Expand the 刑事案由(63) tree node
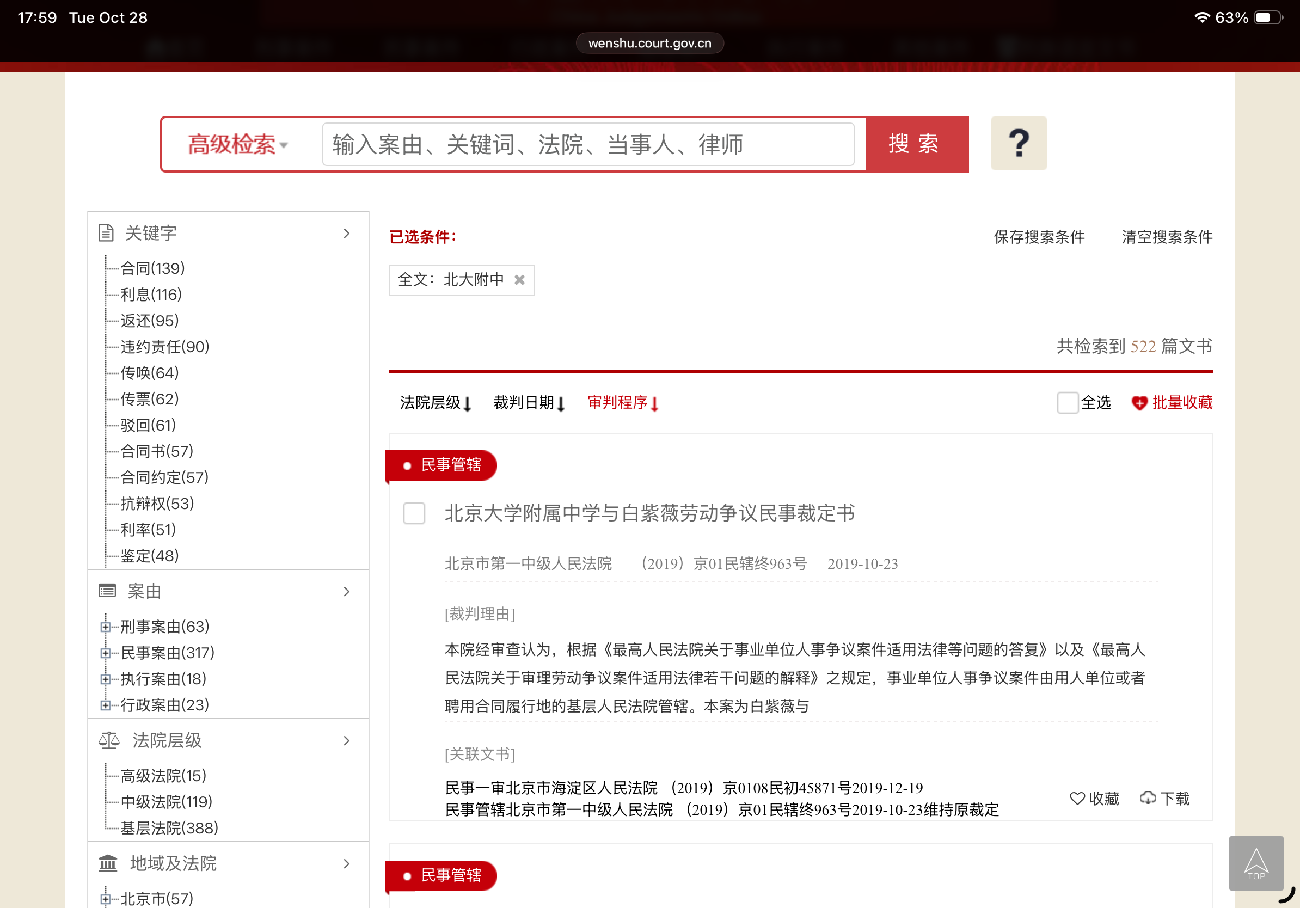The image size is (1300, 908). [105, 627]
